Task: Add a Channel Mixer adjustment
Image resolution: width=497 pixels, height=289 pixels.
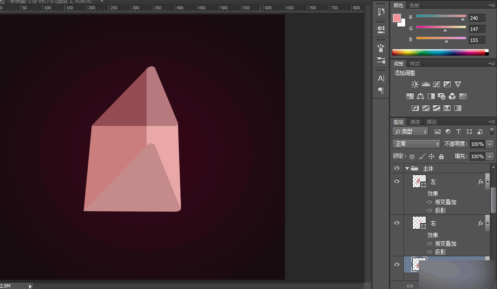Action: pos(452,96)
